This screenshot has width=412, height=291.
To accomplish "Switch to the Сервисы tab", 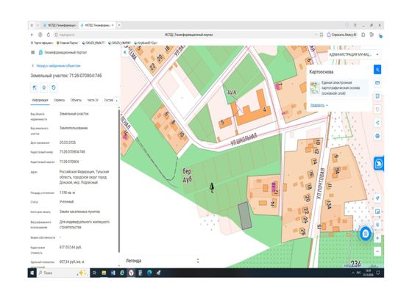I will 59,100.
